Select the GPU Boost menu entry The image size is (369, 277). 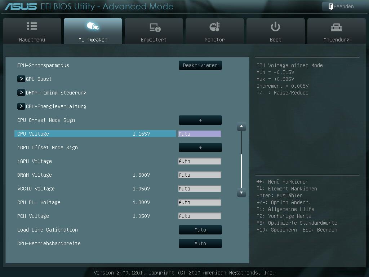(39, 79)
